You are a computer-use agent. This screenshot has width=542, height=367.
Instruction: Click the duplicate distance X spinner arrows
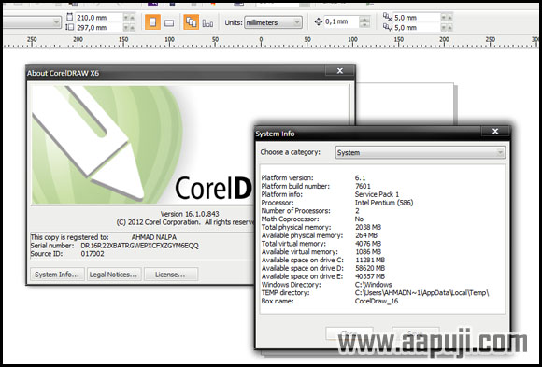pos(447,18)
